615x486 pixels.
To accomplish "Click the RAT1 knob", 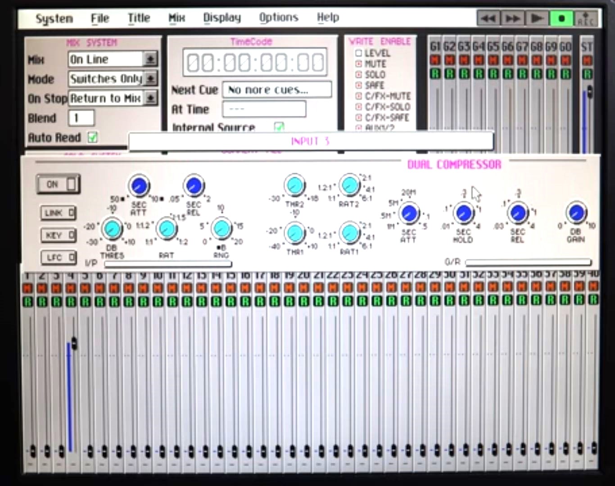I will coord(349,233).
